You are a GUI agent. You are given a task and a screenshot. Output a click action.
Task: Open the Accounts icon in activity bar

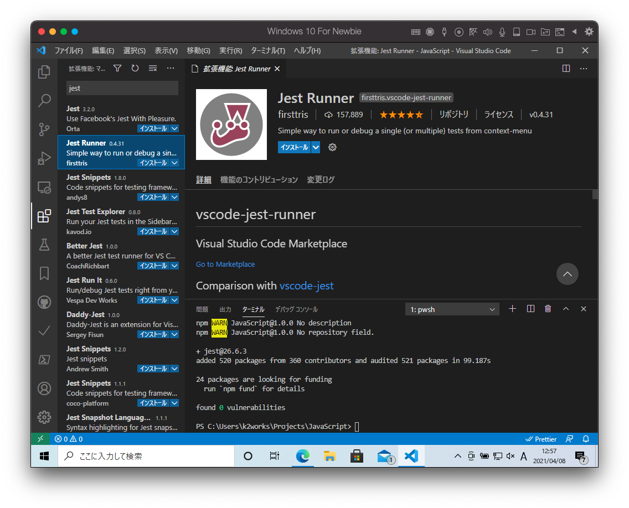click(44, 388)
